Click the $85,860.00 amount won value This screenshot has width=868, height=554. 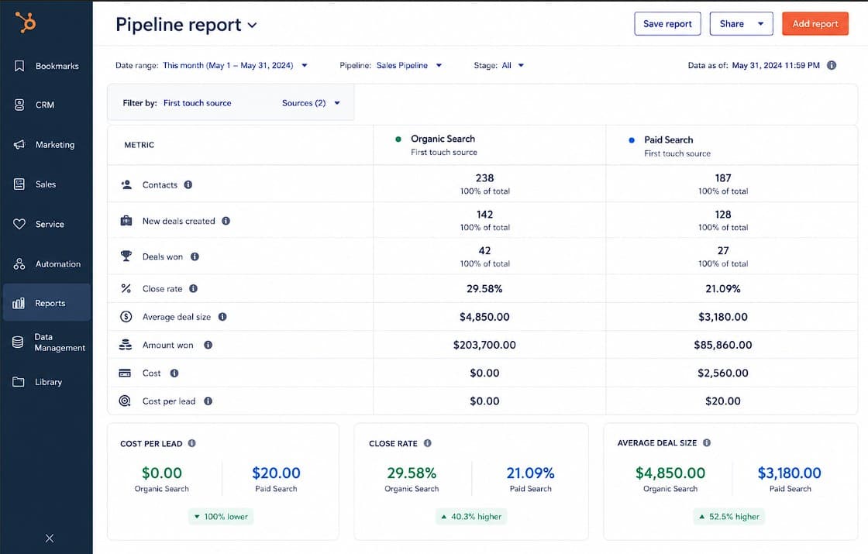pos(723,345)
